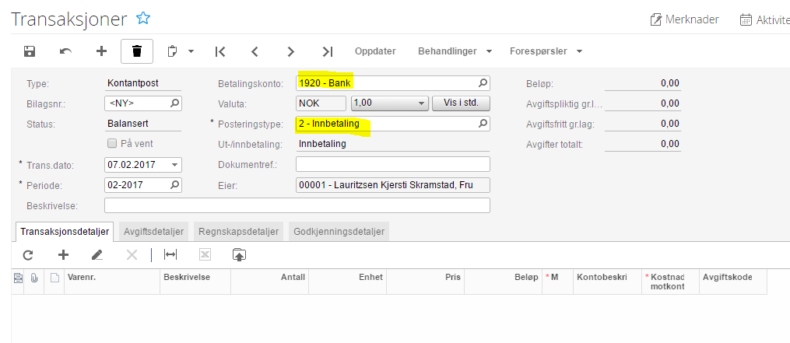Screen dimensions: 790x343
Task: Delete the transaction with trash icon
Action: pyautogui.click(x=137, y=51)
